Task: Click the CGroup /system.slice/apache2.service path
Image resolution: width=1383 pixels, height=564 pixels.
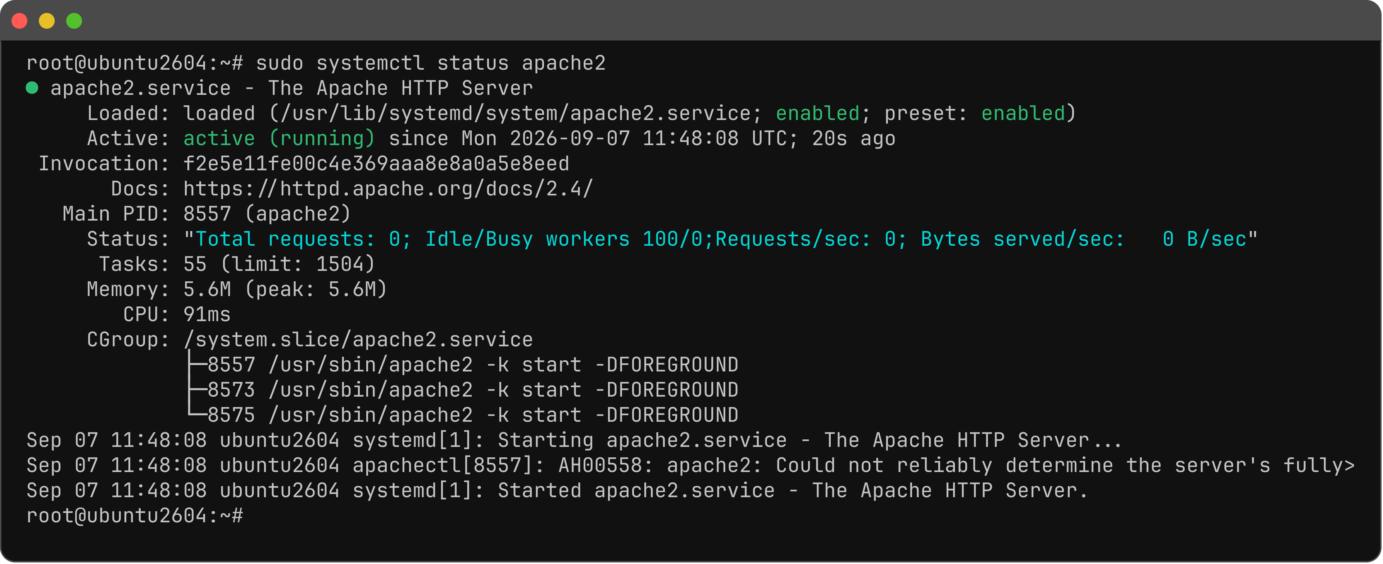Action: pos(358,339)
